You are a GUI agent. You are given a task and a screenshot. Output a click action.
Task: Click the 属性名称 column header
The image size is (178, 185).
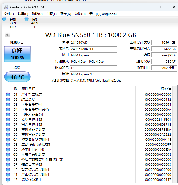77,89
